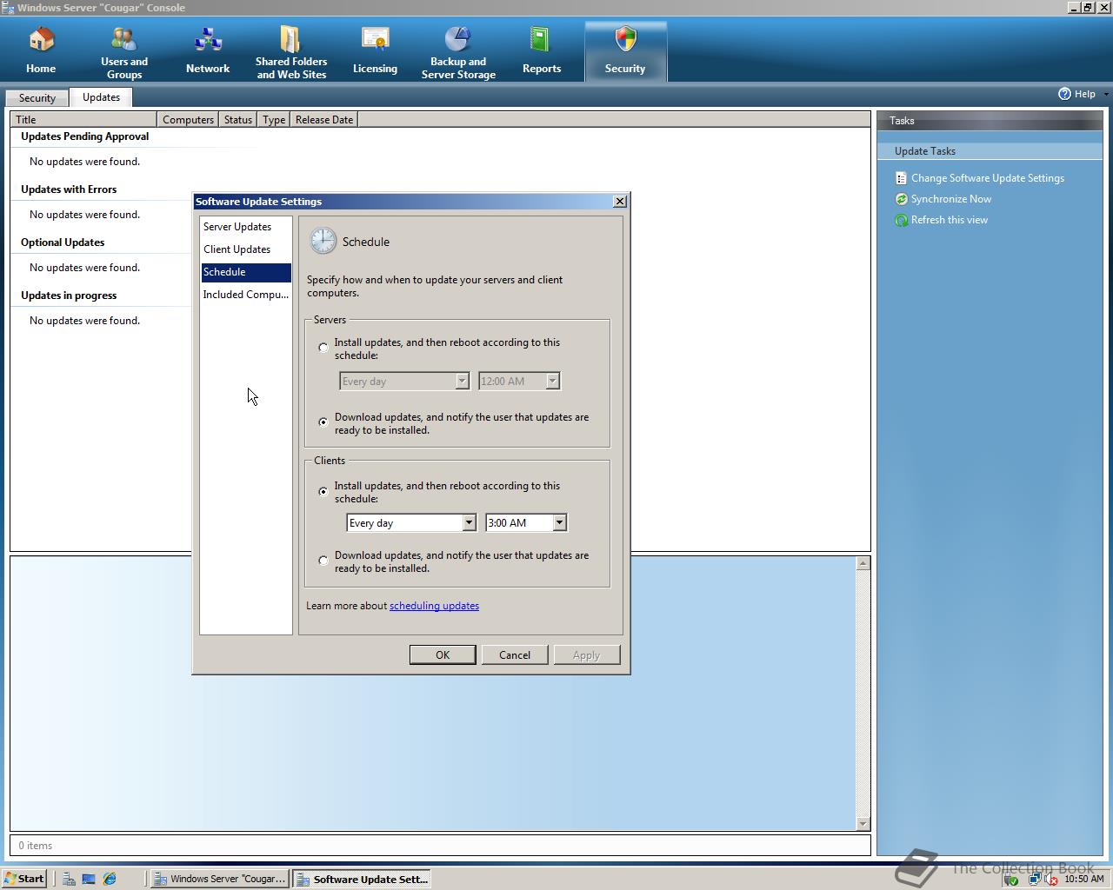The image size is (1113, 890).
Task: Open Shared Folders and Web Sites
Action: [291, 52]
